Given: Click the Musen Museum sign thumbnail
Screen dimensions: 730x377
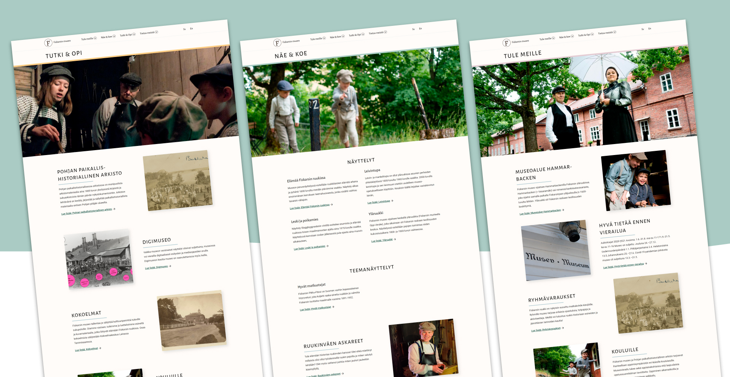Looking at the screenshot, I should pyautogui.click(x=554, y=251).
